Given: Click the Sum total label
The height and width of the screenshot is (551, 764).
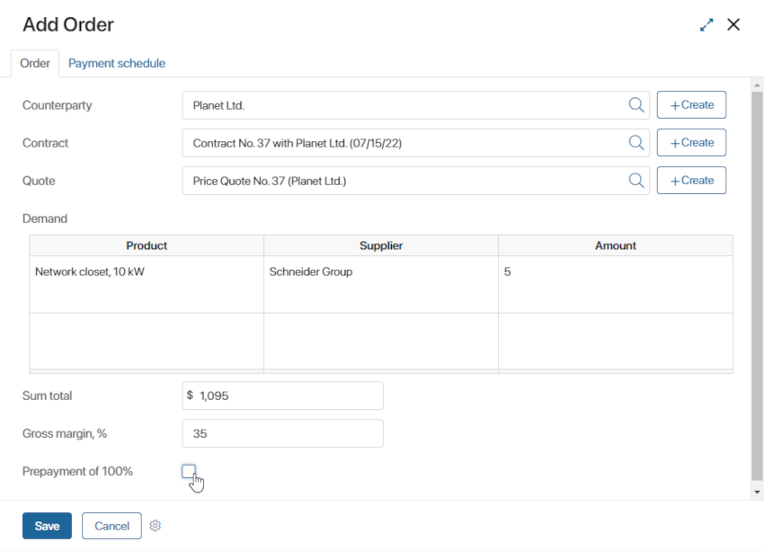Looking at the screenshot, I should click(48, 395).
